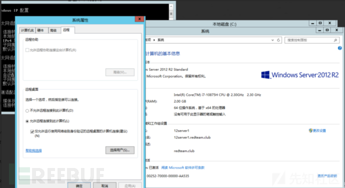Click the refresh icon beside address bar
The height and width of the screenshot is (188, 345).
coord(278,40)
